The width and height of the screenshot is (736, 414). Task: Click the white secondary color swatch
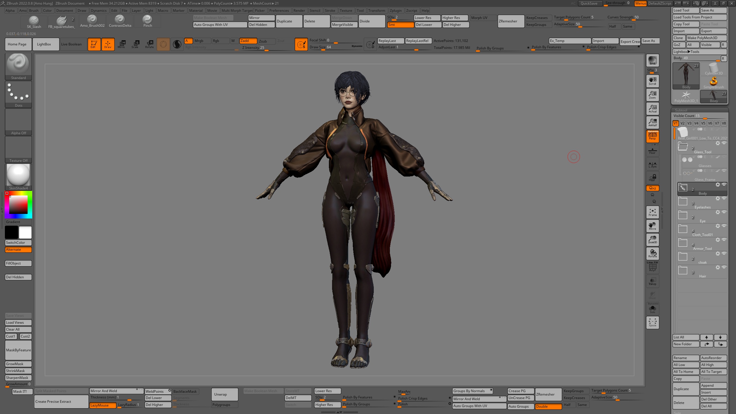25,232
